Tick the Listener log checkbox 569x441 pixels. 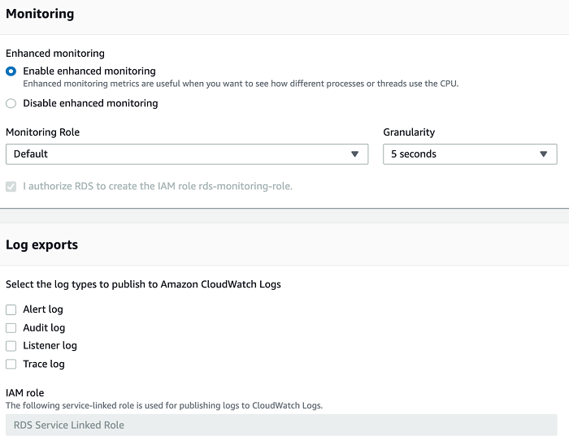(11, 346)
